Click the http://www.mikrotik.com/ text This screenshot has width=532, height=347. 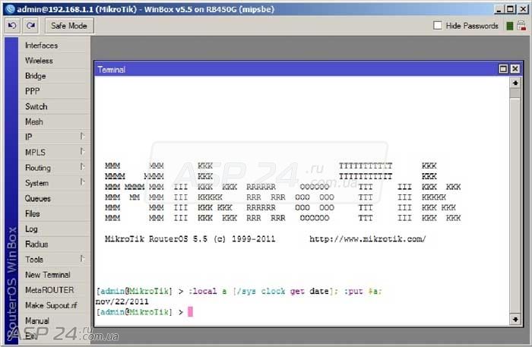(x=367, y=239)
